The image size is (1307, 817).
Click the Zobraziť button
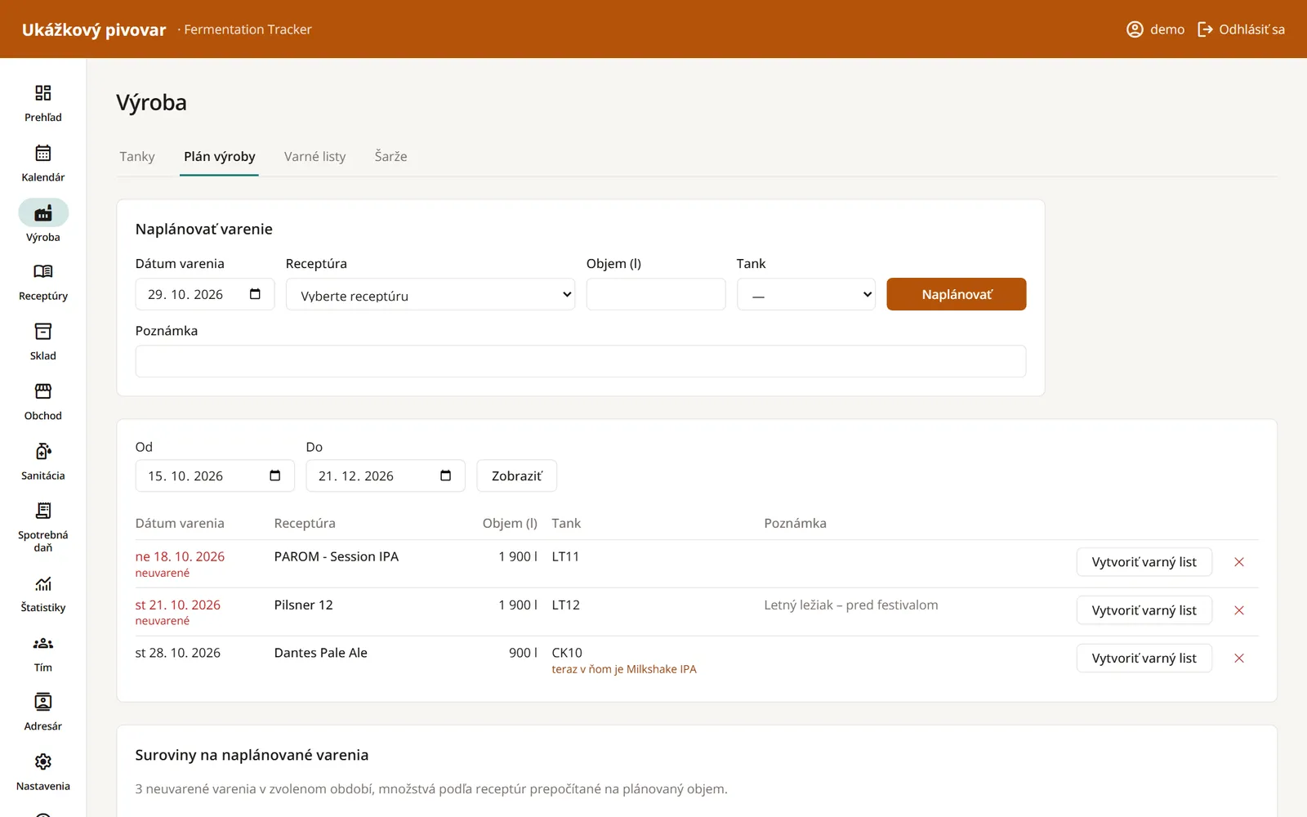[517, 475]
